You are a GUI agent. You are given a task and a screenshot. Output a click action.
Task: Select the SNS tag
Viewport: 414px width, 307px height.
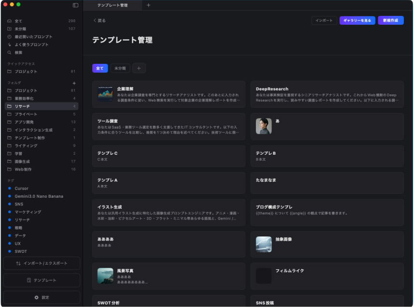tap(42, 204)
